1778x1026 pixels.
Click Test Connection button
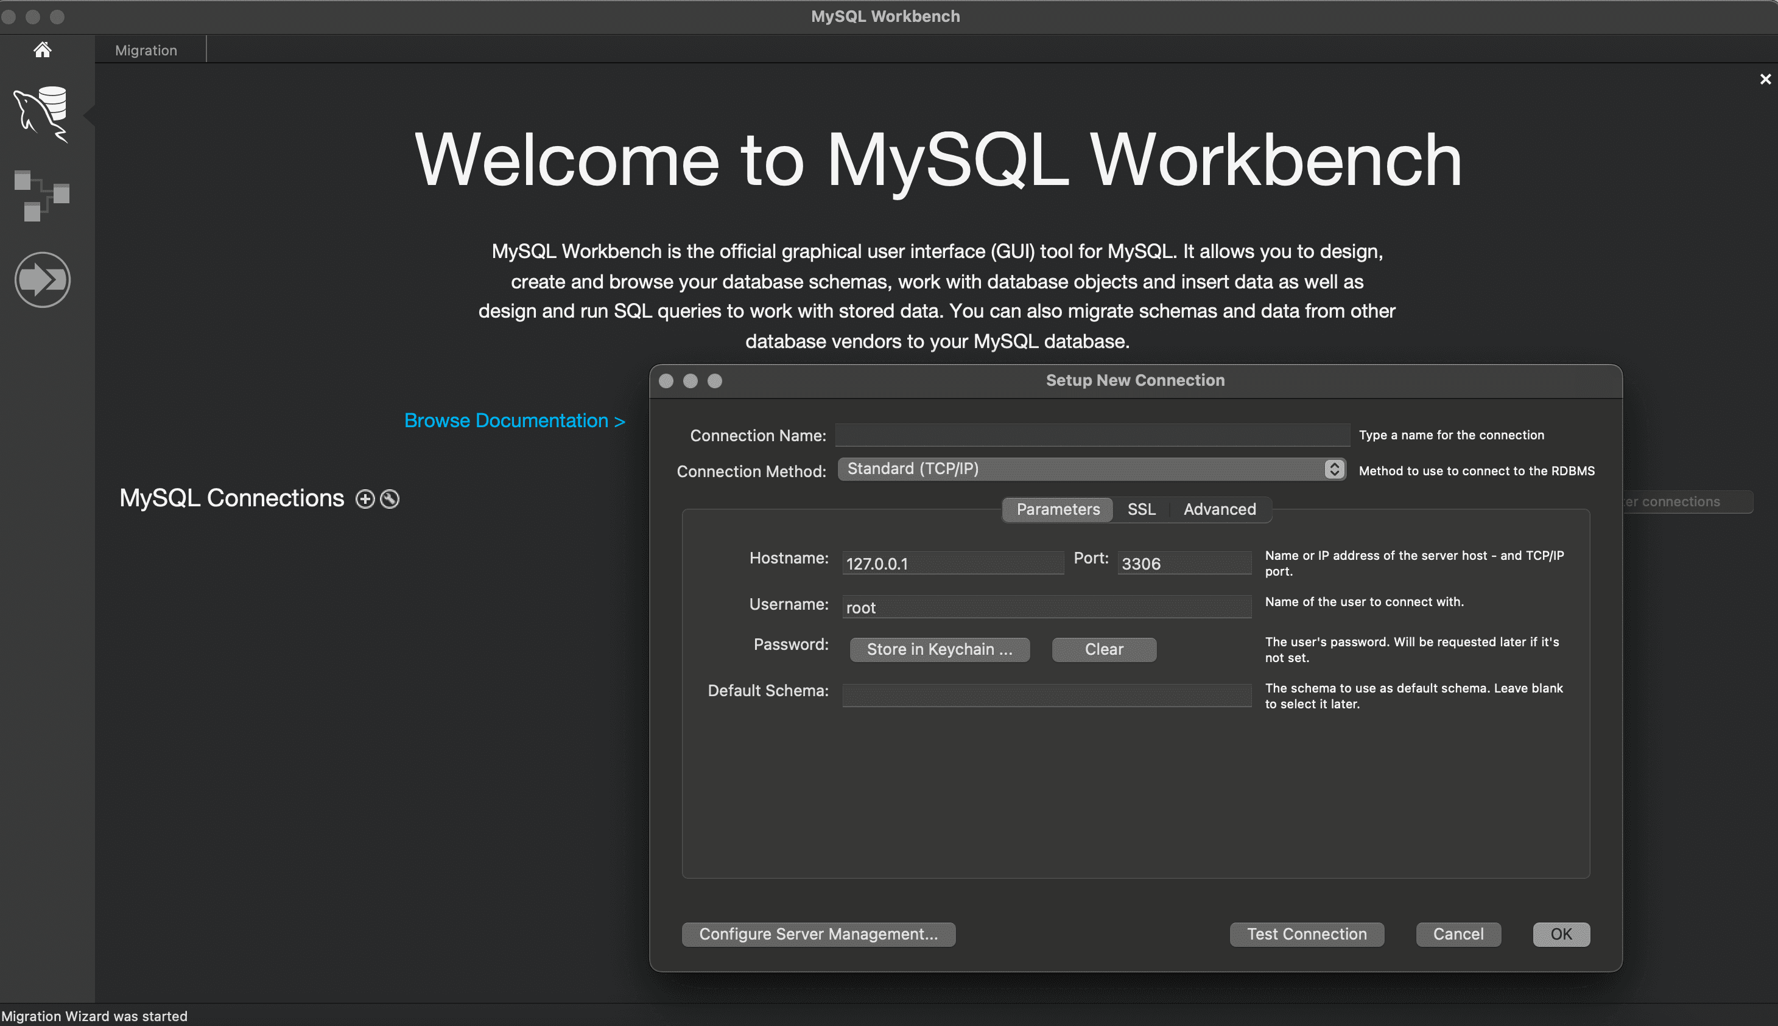click(1306, 934)
